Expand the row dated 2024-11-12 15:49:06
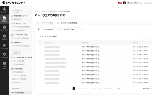This screenshot has width=152, height=95. tap(41, 83)
